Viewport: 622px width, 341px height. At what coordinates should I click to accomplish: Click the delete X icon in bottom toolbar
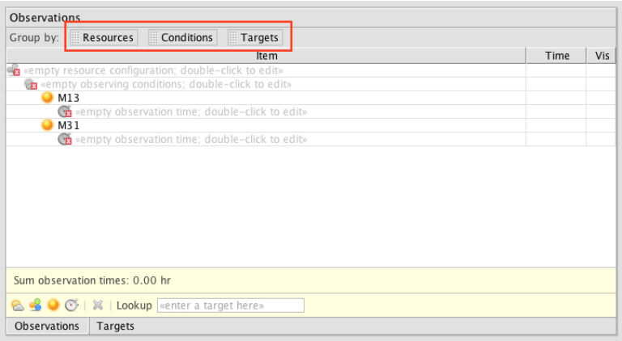tap(97, 305)
